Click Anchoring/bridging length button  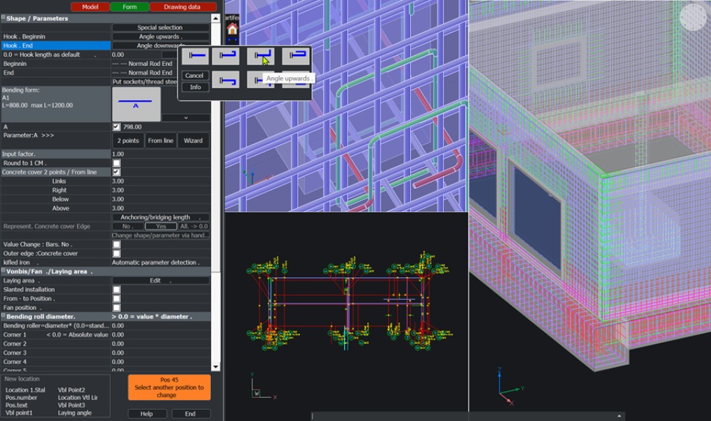click(161, 218)
